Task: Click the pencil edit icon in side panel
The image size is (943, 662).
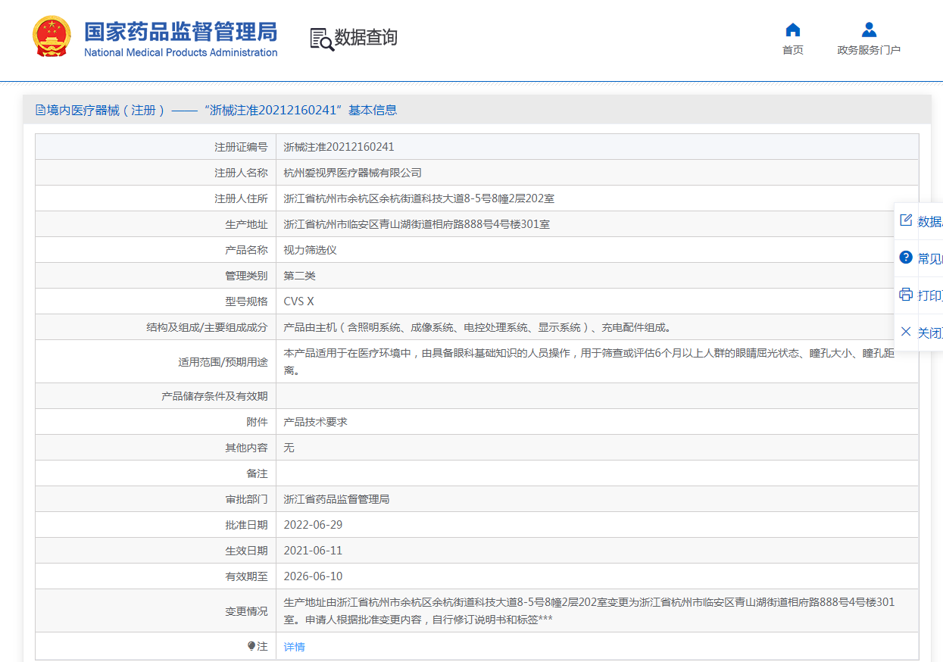Action: coord(906,220)
